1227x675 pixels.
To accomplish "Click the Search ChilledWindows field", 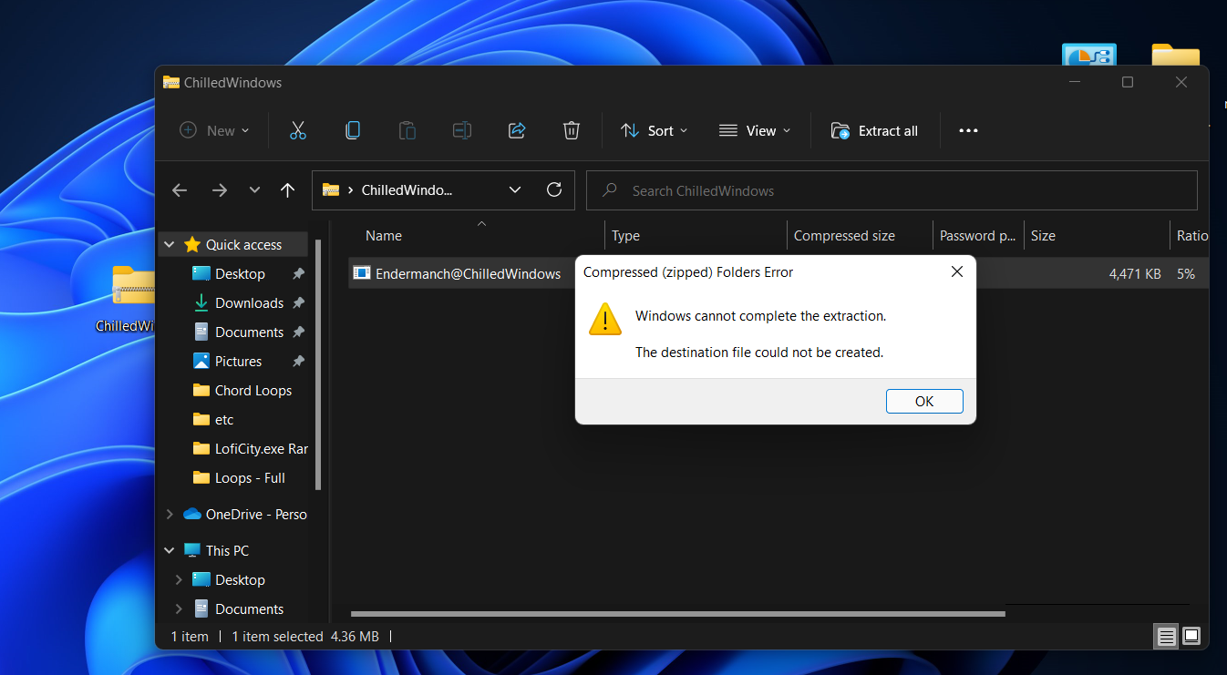I will coord(892,190).
